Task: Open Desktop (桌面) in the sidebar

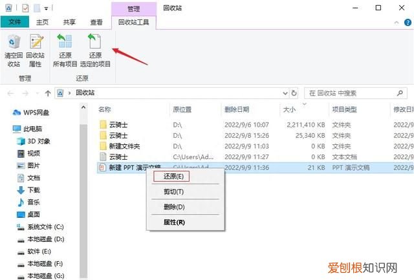Action: pos(28,215)
